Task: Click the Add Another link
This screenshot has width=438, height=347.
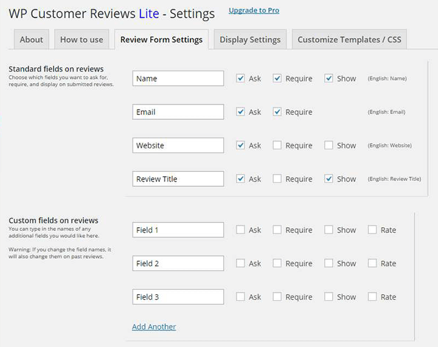Action: click(x=154, y=326)
